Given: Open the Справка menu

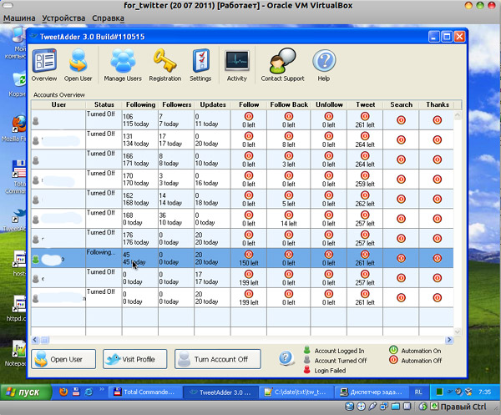Looking at the screenshot, I should (108, 18).
